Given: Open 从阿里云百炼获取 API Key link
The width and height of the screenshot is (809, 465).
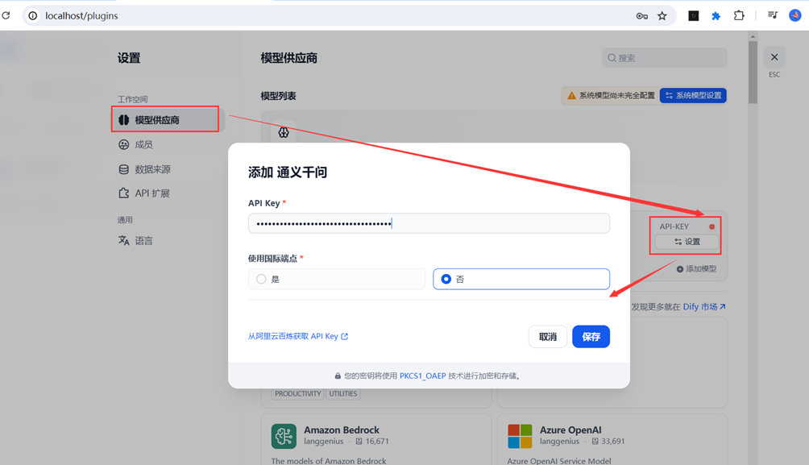Looking at the screenshot, I should (x=297, y=336).
